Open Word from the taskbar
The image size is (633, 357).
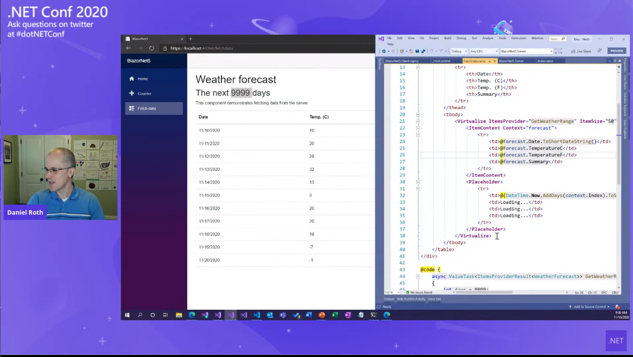click(309, 315)
